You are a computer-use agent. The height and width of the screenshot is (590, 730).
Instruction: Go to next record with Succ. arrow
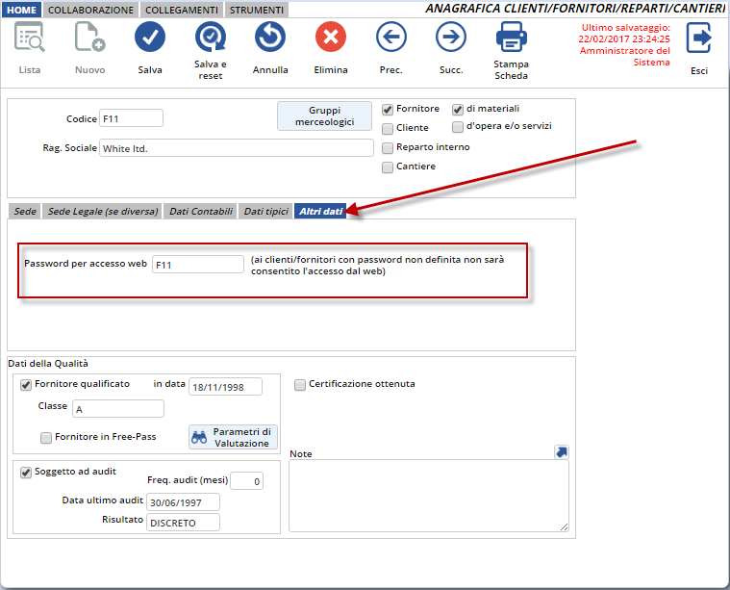coord(450,38)
